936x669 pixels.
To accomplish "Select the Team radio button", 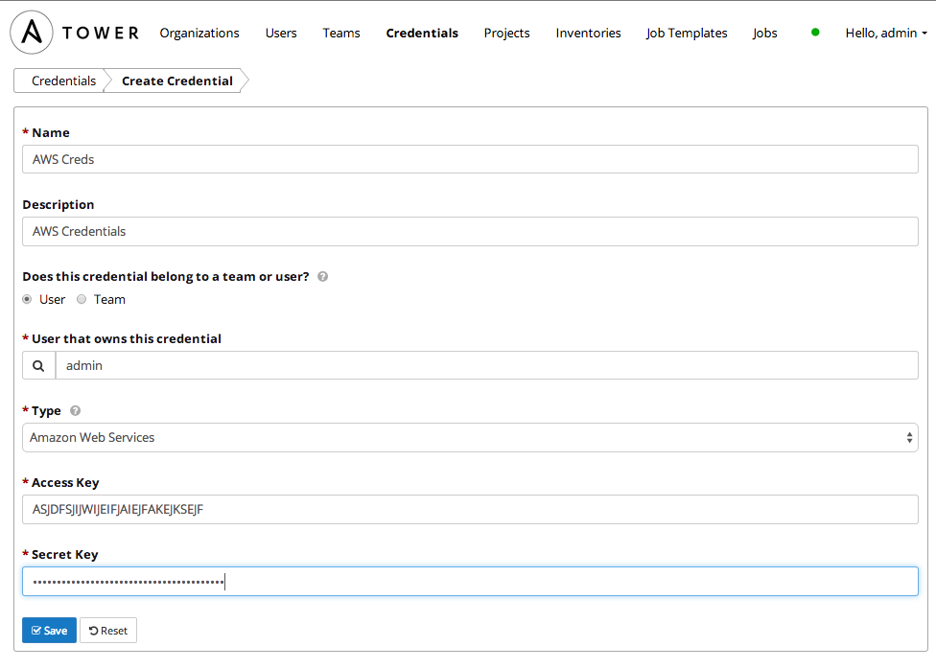I will point(82,299).
